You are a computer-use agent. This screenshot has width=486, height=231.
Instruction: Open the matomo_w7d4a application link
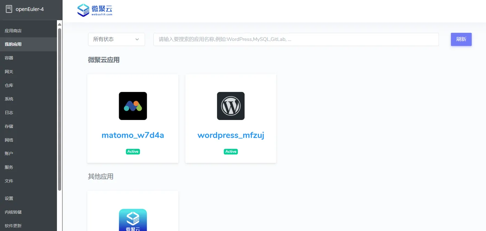click(x=133, y=135)
